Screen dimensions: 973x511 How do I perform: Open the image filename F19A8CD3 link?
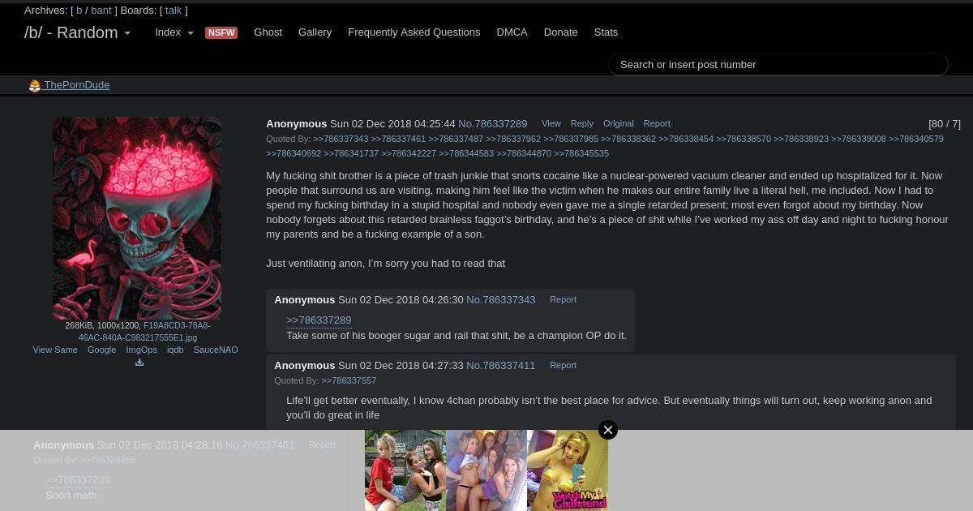pyautogui.click(x=144, y=332)
